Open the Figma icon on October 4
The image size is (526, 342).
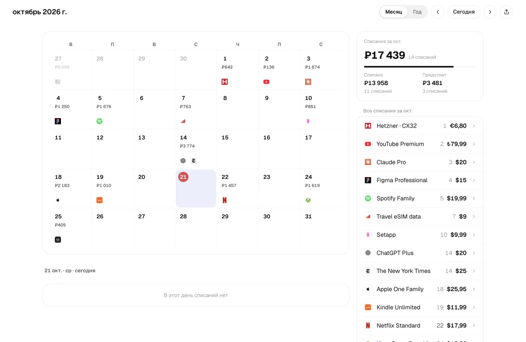[x=58, y=121]
